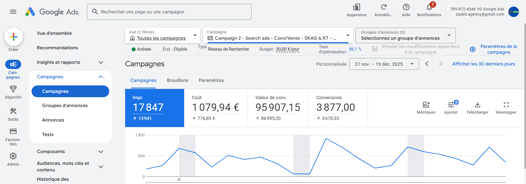Open the Facturation billing icon
Screen dimensions: 526x184
click(x=13, y=131)
